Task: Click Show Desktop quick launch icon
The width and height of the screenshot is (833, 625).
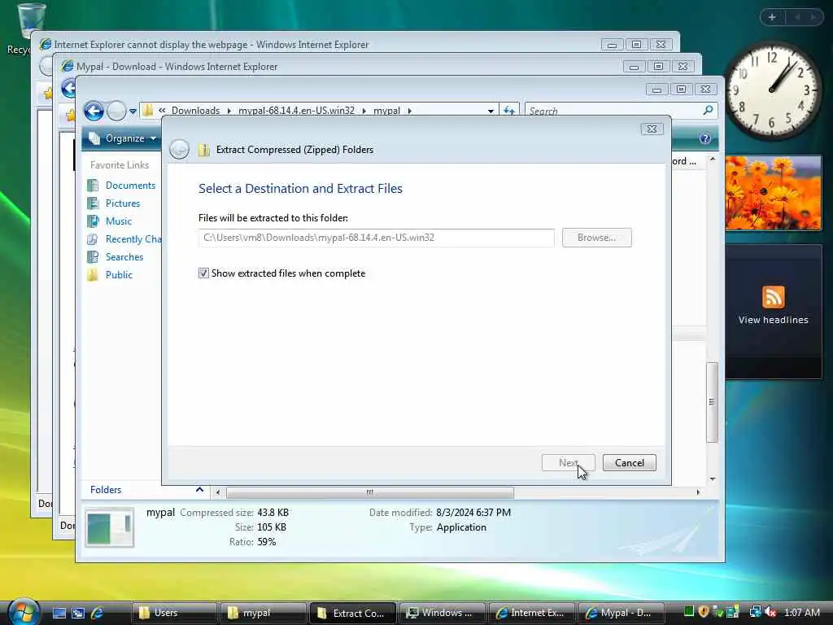Action: 59,613
